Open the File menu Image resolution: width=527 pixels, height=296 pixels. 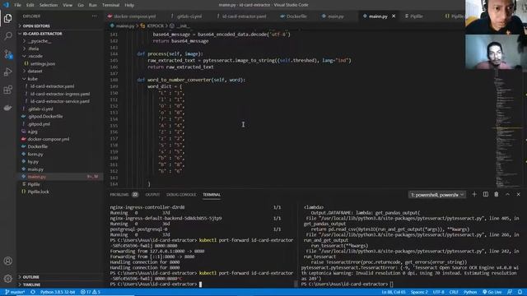[17, 5]
